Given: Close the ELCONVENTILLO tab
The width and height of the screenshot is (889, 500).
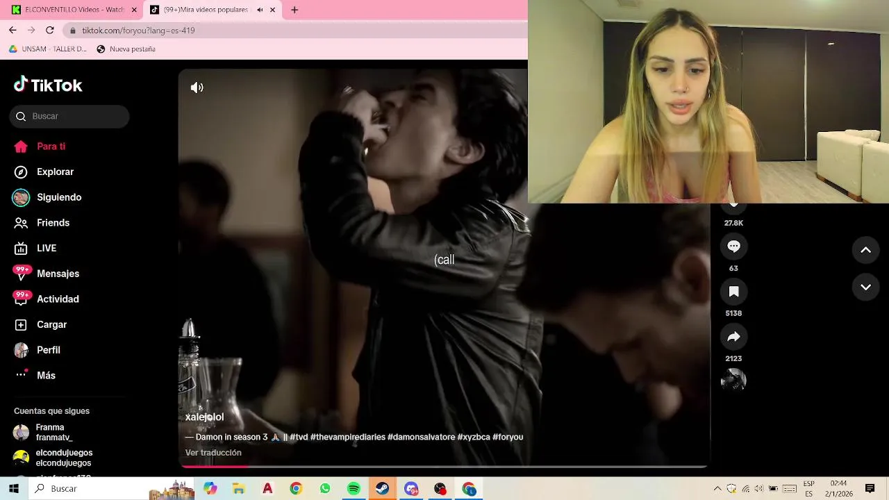Looking at the screenshot, I should click(133, 10).
